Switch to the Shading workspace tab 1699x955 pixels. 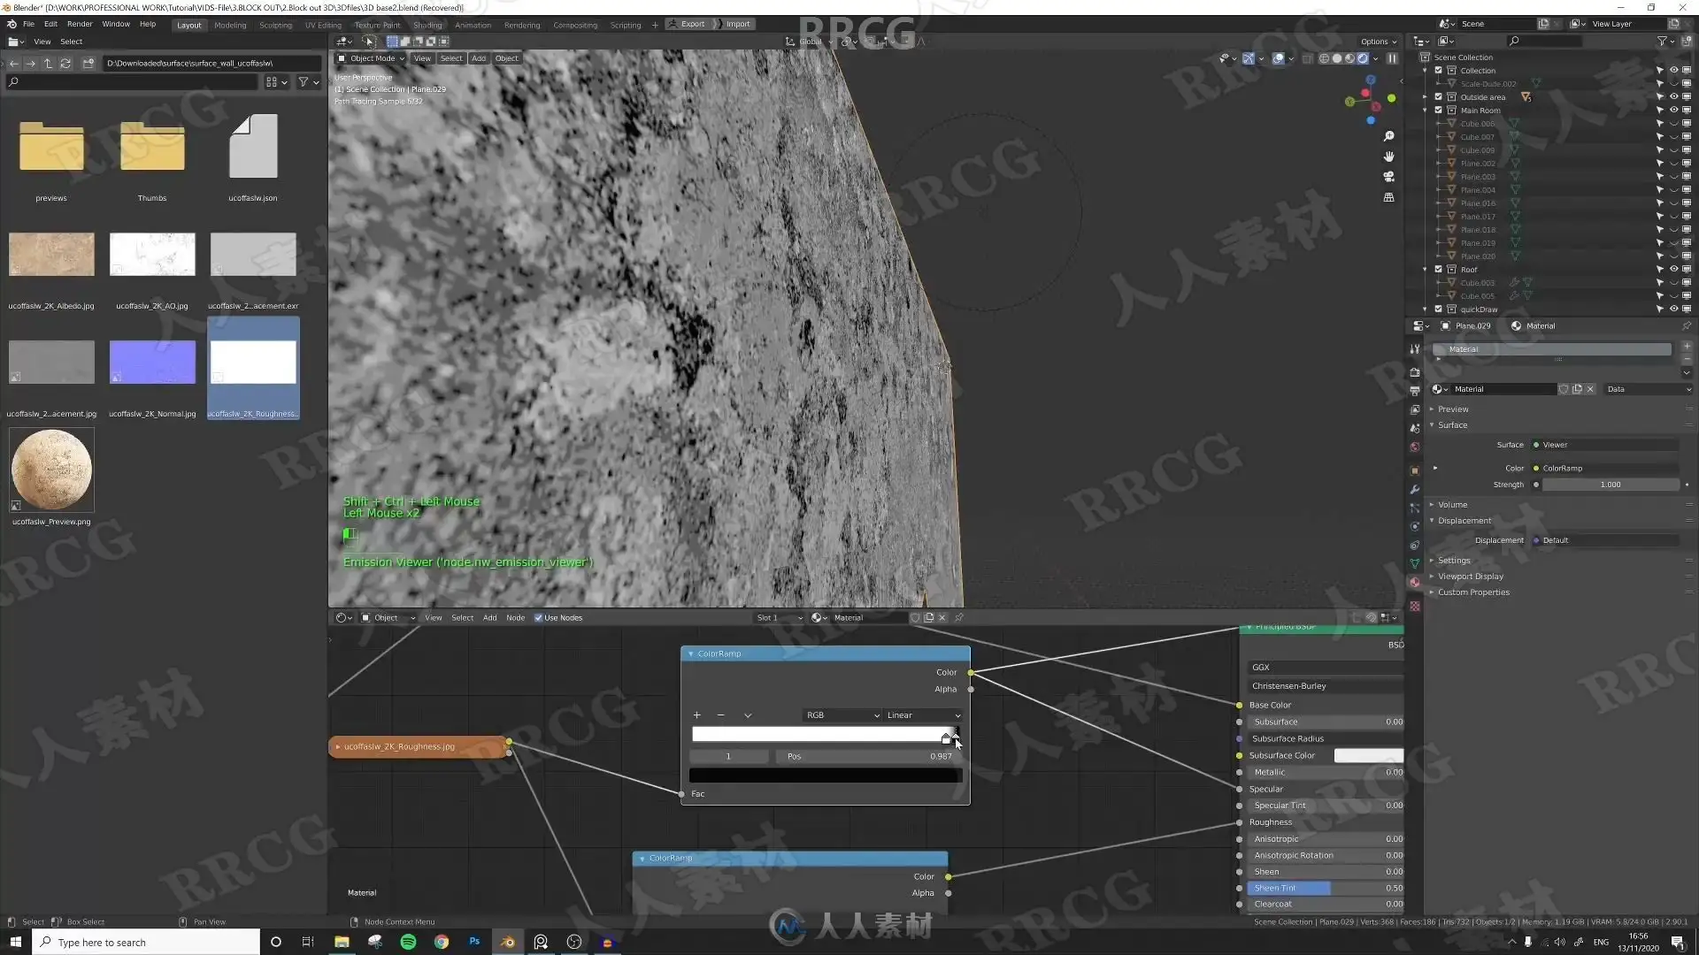427,25
